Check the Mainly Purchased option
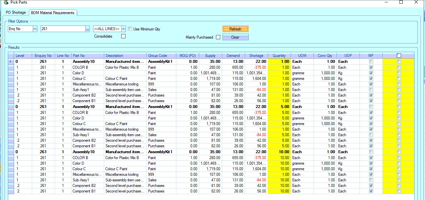This screenshot has width=425, height=200. [x=218, y=37]
